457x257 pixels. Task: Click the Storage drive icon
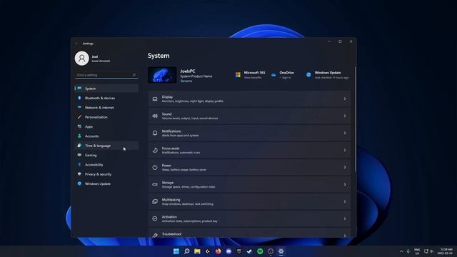coord(155,184)
